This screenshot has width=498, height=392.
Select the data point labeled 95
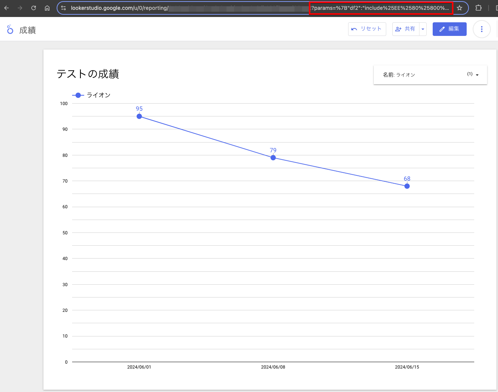(x=139, y=116)
